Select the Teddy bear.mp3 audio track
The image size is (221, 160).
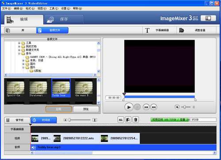(123, 147)
